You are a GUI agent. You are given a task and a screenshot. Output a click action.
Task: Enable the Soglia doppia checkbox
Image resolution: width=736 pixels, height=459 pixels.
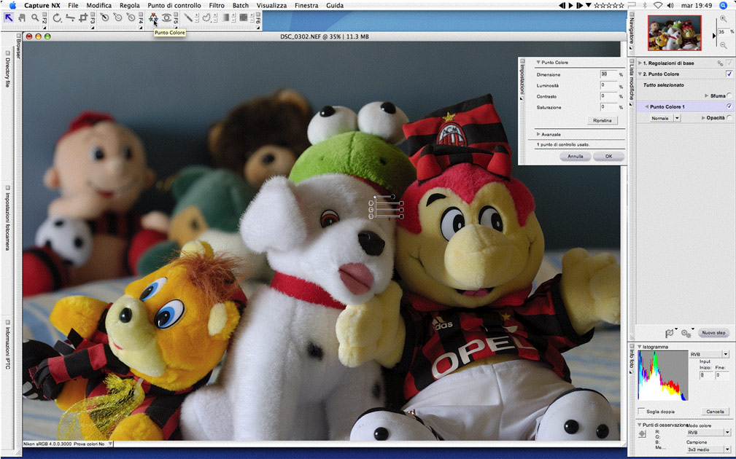click(x=641, y=411)
